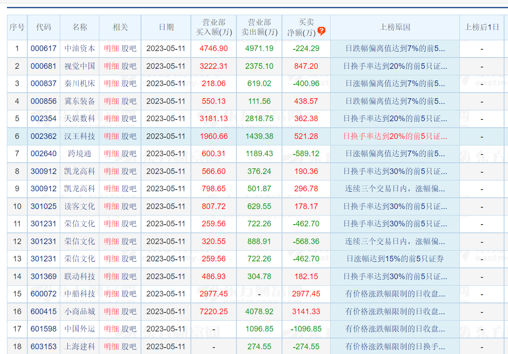Open stock code 301369 link
Screen dimensions: 508x354
pos(44,277)
